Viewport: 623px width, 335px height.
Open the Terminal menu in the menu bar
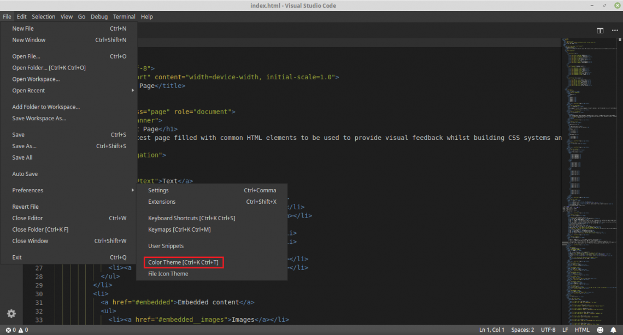(x=124, y=17)
